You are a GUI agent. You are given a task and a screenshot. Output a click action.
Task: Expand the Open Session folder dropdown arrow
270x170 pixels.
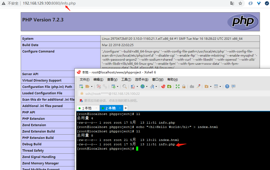(x=92, y=86)
